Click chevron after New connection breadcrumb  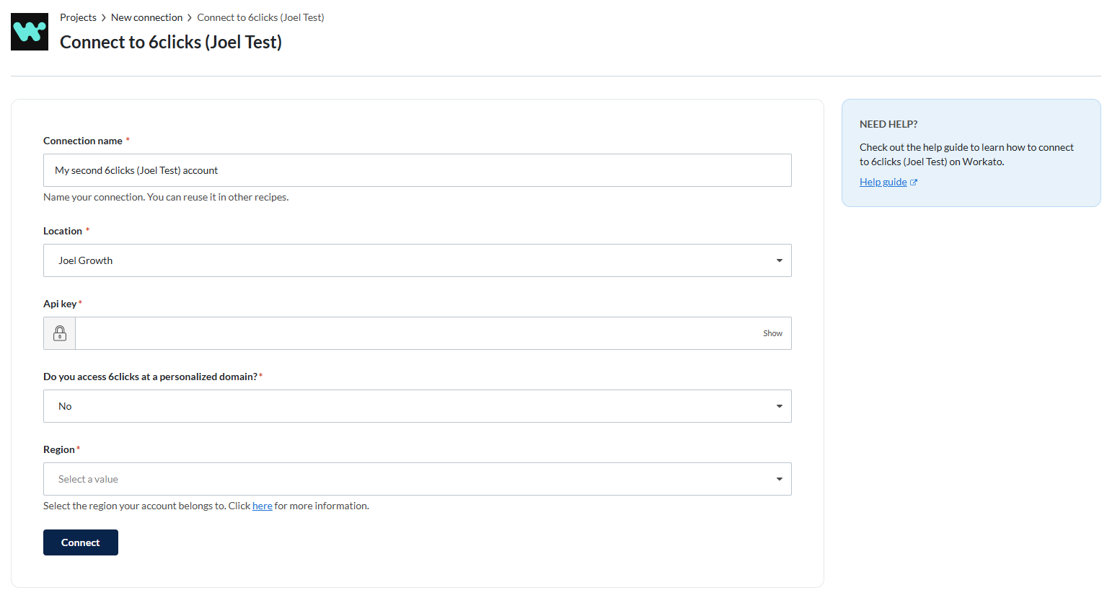click(x=190, y=18)
